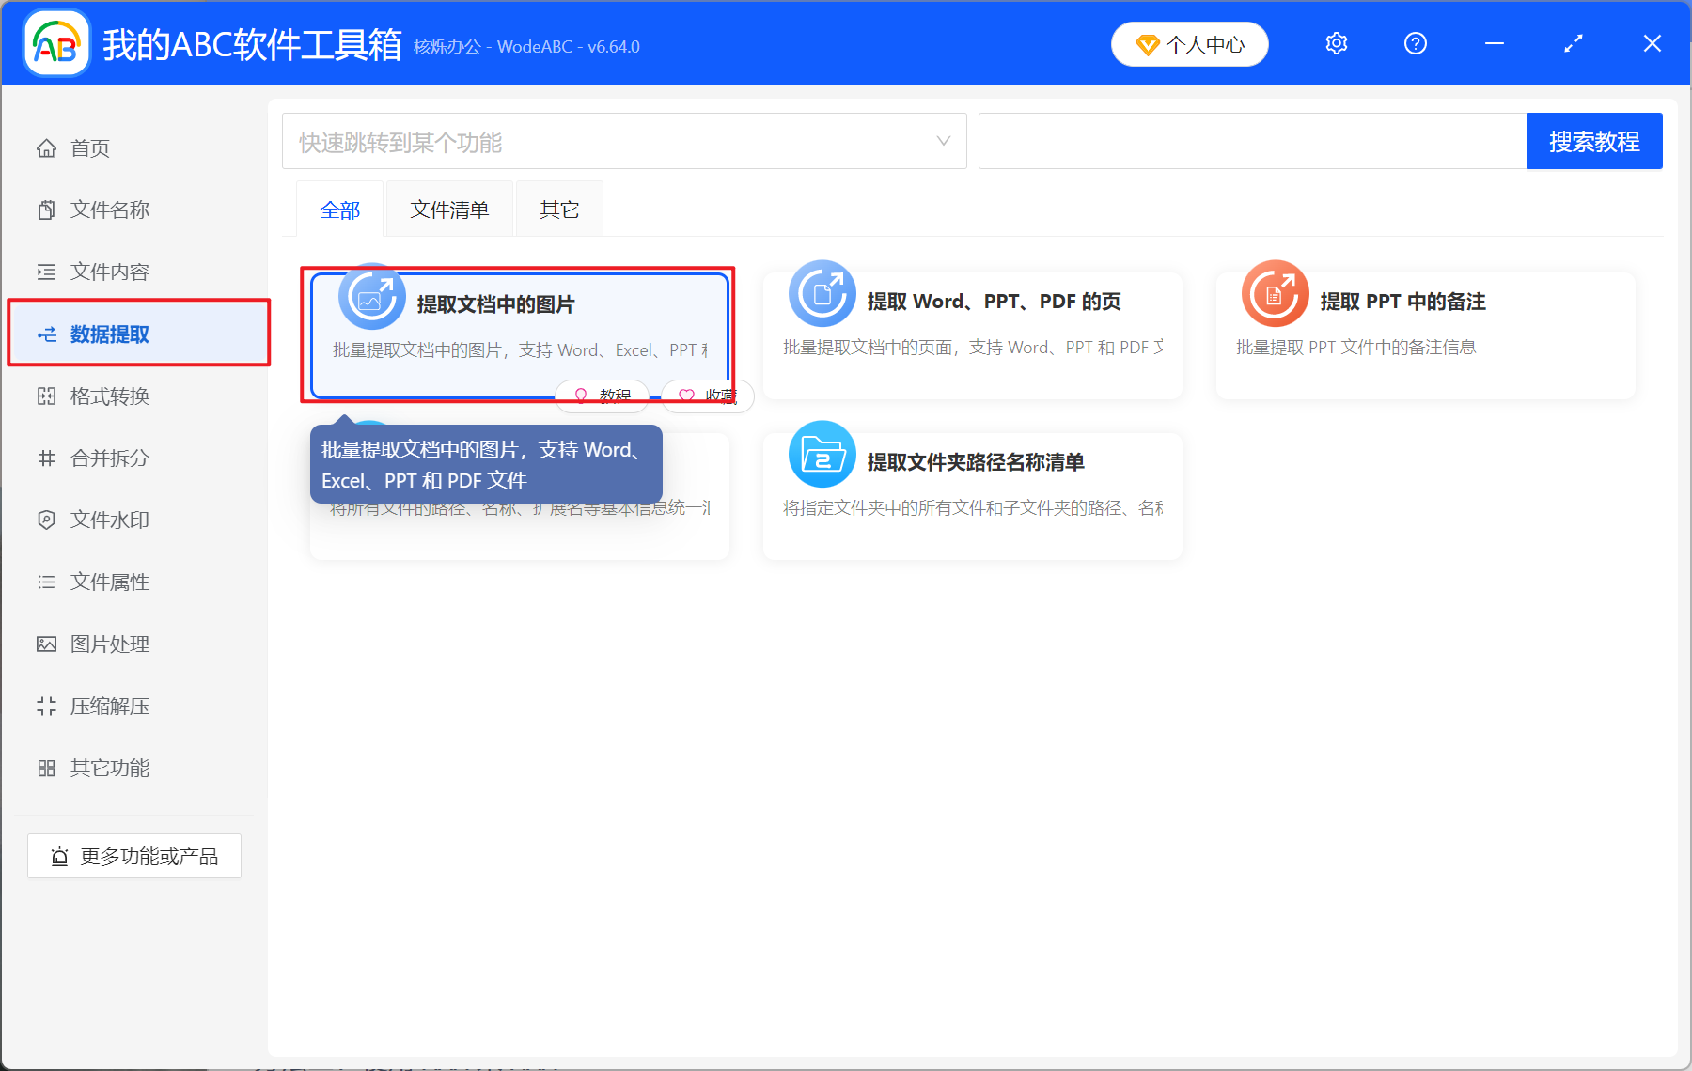
Task: Select the 文件水印 watermark sidebar icon
Action: coord(47,520)
